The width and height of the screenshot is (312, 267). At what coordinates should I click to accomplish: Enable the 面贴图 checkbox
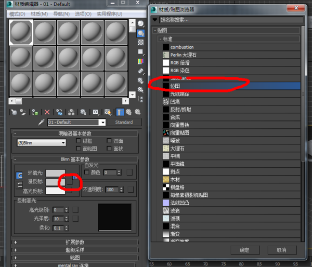click(79, 149)
